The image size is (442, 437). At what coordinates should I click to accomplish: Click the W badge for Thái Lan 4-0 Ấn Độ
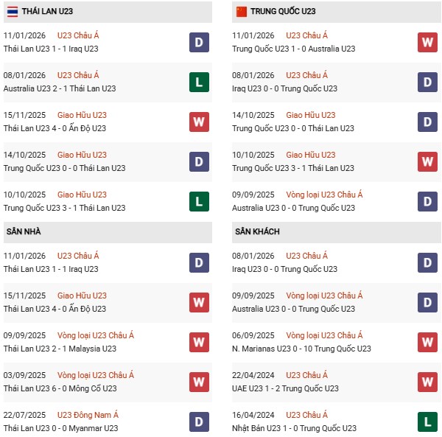pos(199,122)
